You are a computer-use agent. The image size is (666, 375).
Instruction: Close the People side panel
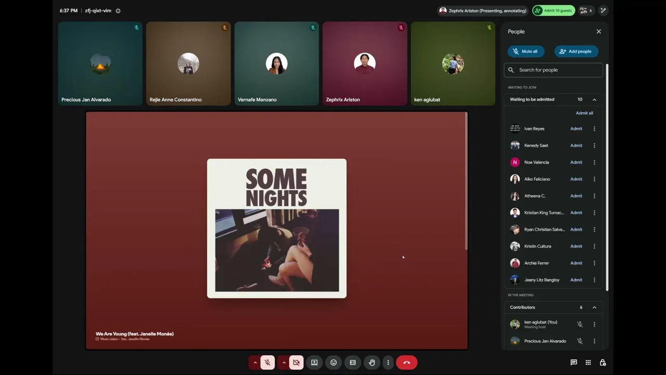point(599,31)
